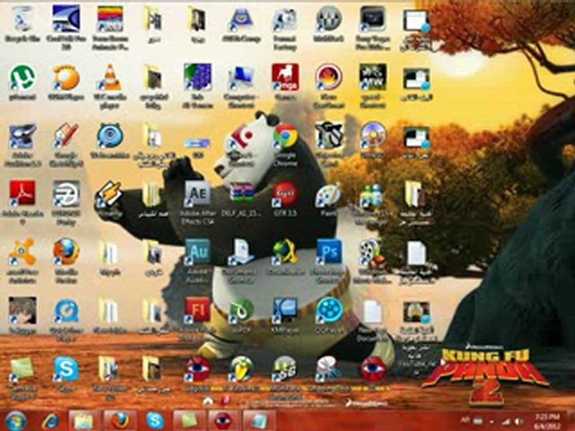Screen dimensions: 575x431
Task: Launch Adobe Audition via the Au icon
Action: click(197, 261)
